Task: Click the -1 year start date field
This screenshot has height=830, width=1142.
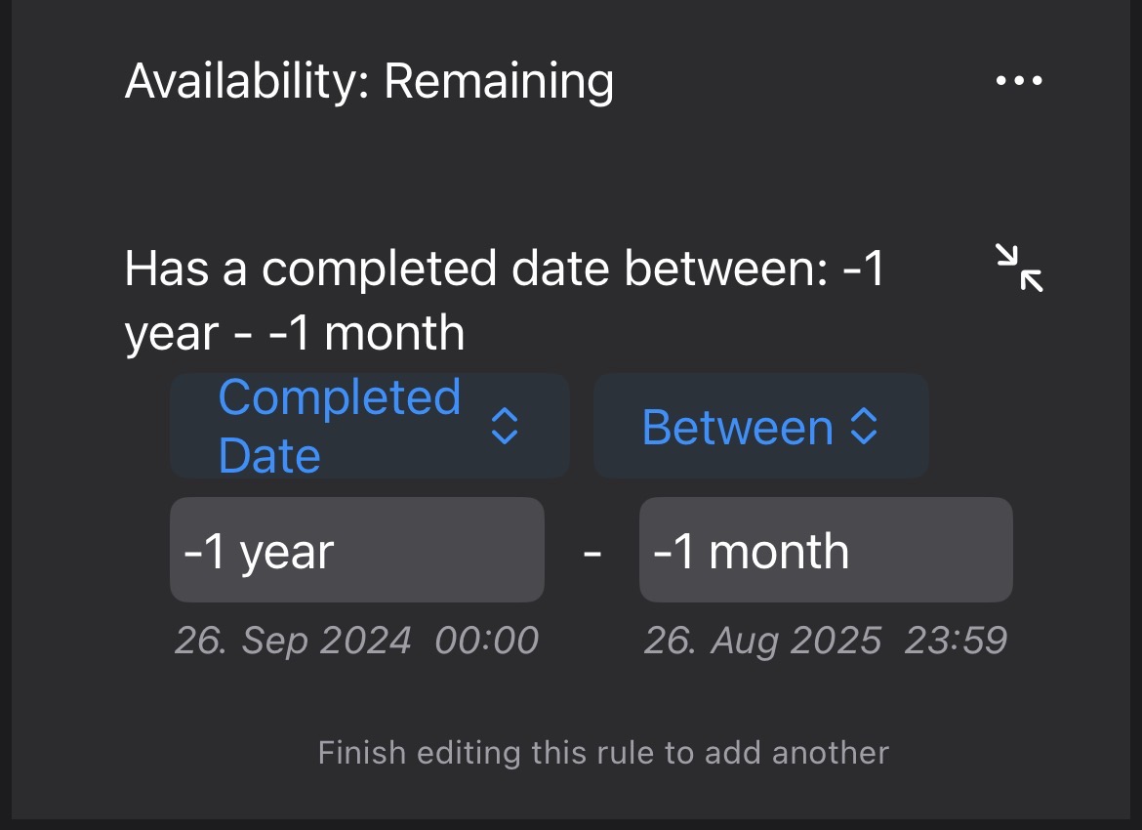Action: tap(356, 550)
